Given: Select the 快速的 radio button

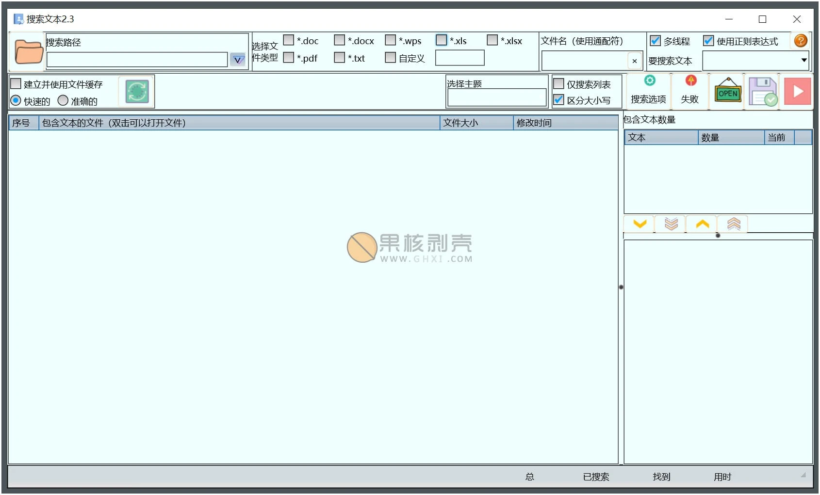Looking at the screenshot, I should point(16,100).
